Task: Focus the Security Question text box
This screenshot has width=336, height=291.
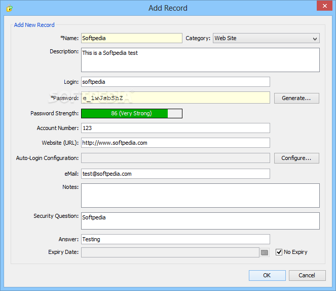Action: (x=200, y=221)
